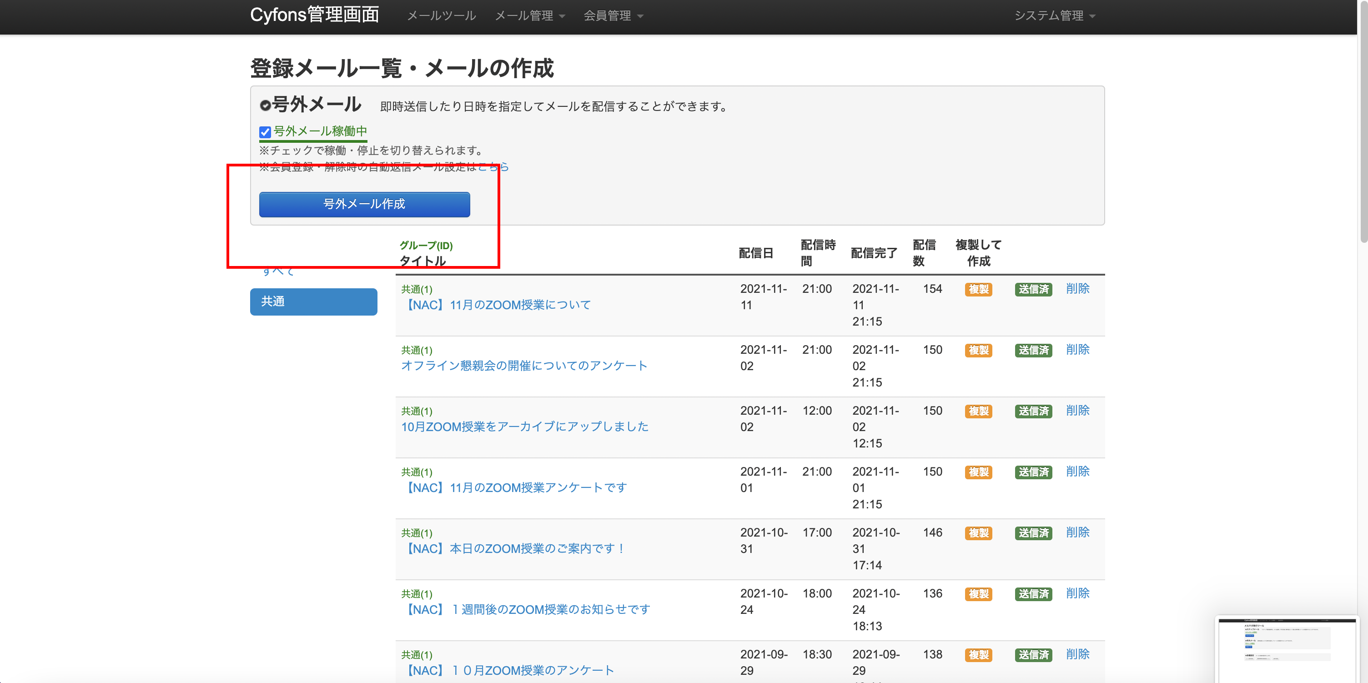Open the メール管理 dropdown menu
1368x683 pixels.
pos(529,16)
